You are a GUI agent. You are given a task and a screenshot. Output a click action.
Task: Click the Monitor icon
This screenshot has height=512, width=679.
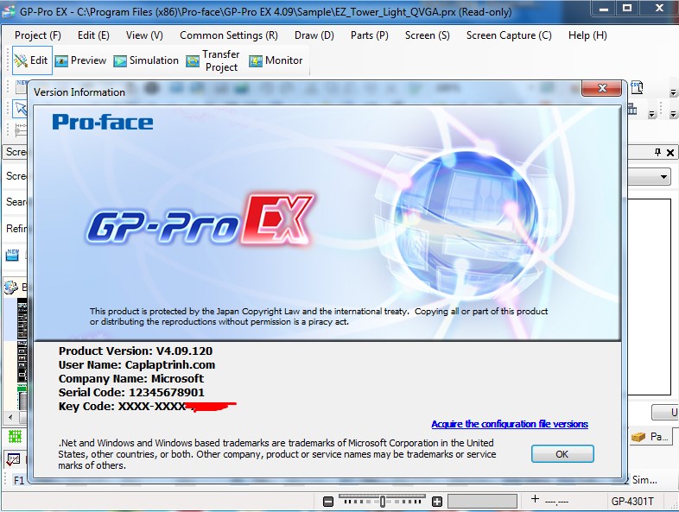coord(256,61)
